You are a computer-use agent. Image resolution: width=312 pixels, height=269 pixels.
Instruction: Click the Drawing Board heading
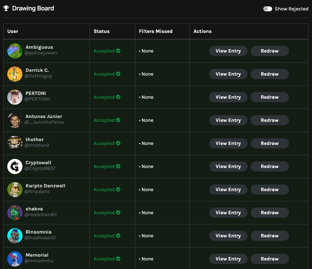click(33, 8)
